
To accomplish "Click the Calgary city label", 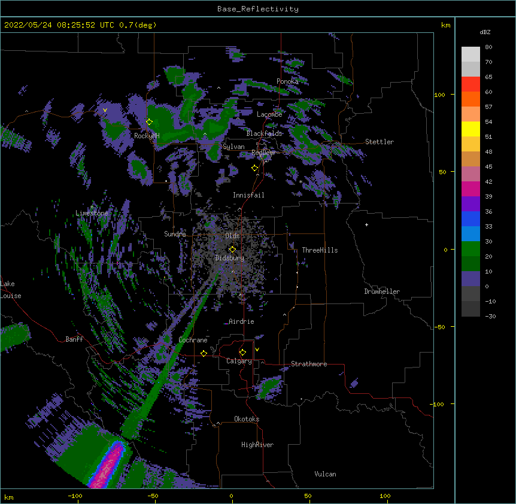I will click(239, 361).
